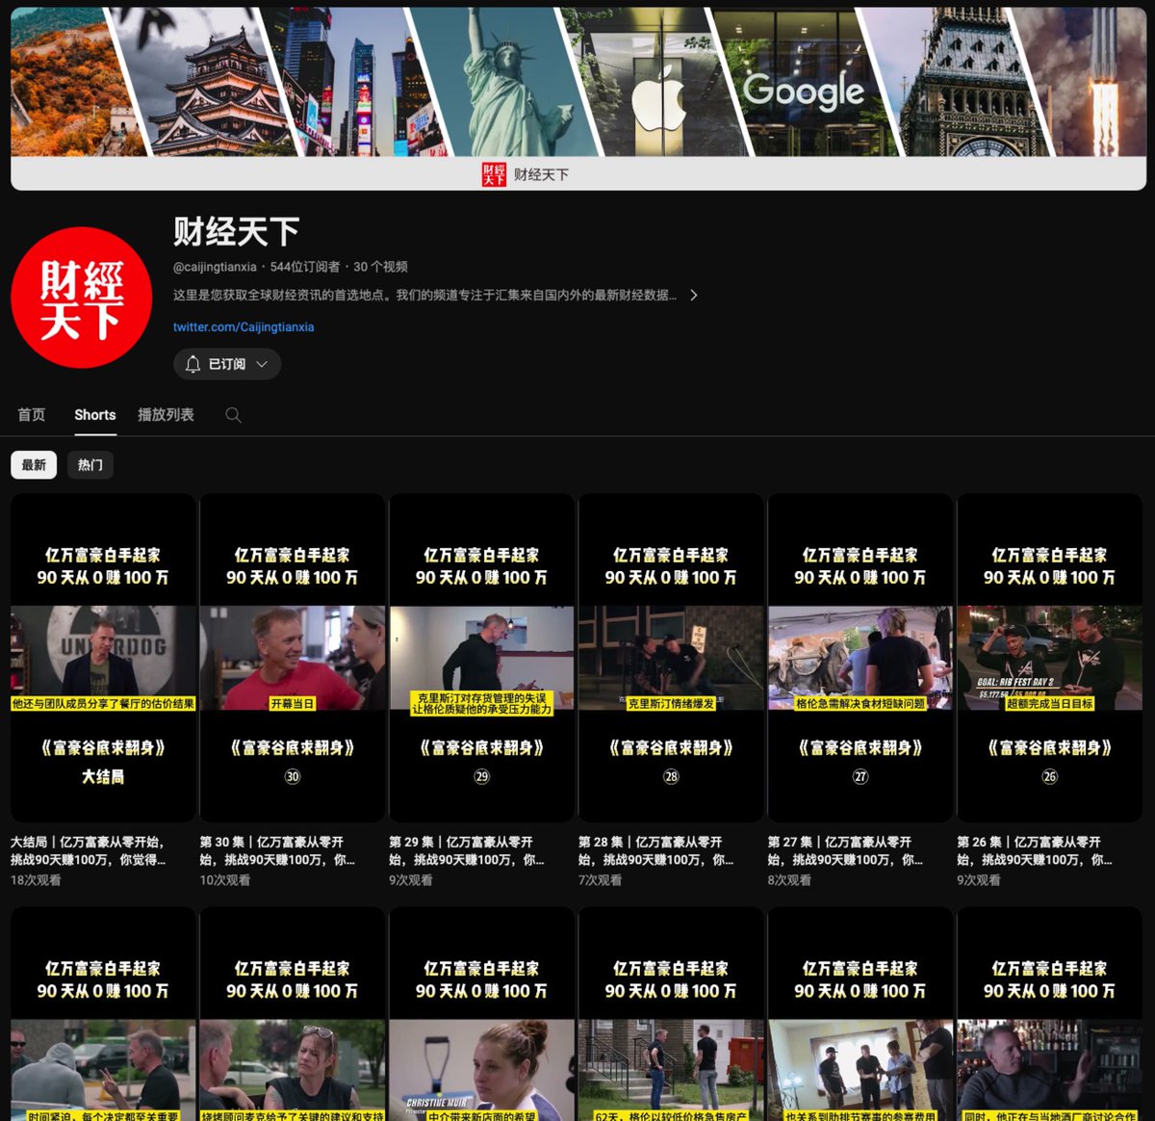Open the 大结局 Short thumbnail

point(103,658)
